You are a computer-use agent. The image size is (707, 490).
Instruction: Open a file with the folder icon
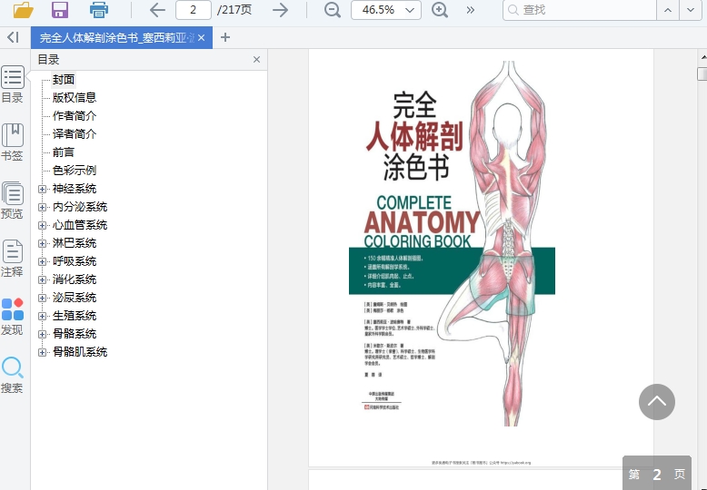(24, 9)
